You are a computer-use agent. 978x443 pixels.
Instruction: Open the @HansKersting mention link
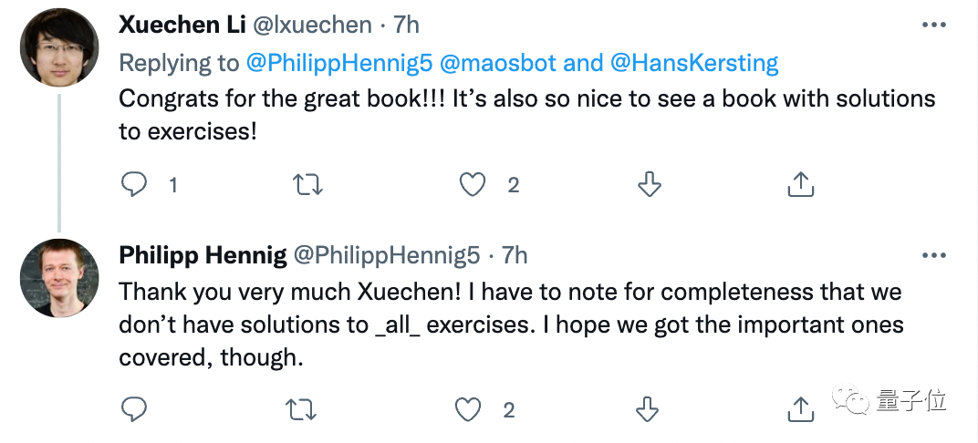[x=696, y=63]
